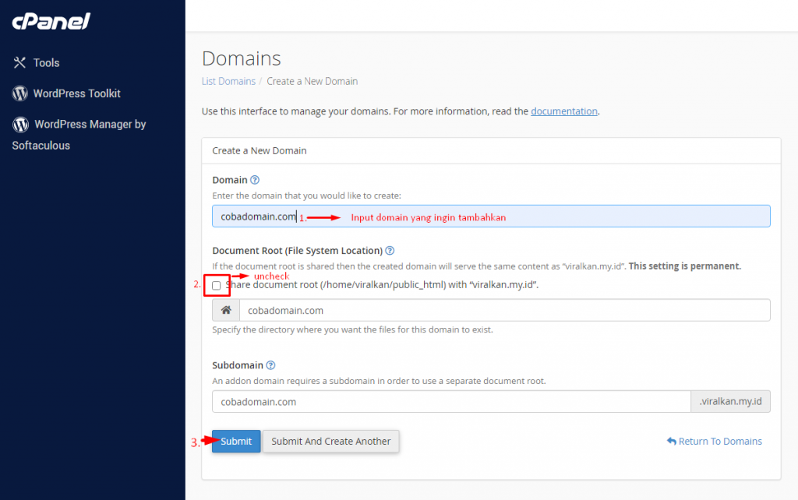This screenshot has height=500, width=798.
Task: Click the Return To Domains link
Action: (x=719, y=441)
